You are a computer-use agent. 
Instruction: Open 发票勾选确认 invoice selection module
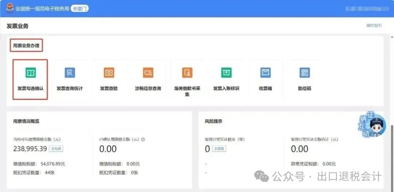tap(31, 73)
